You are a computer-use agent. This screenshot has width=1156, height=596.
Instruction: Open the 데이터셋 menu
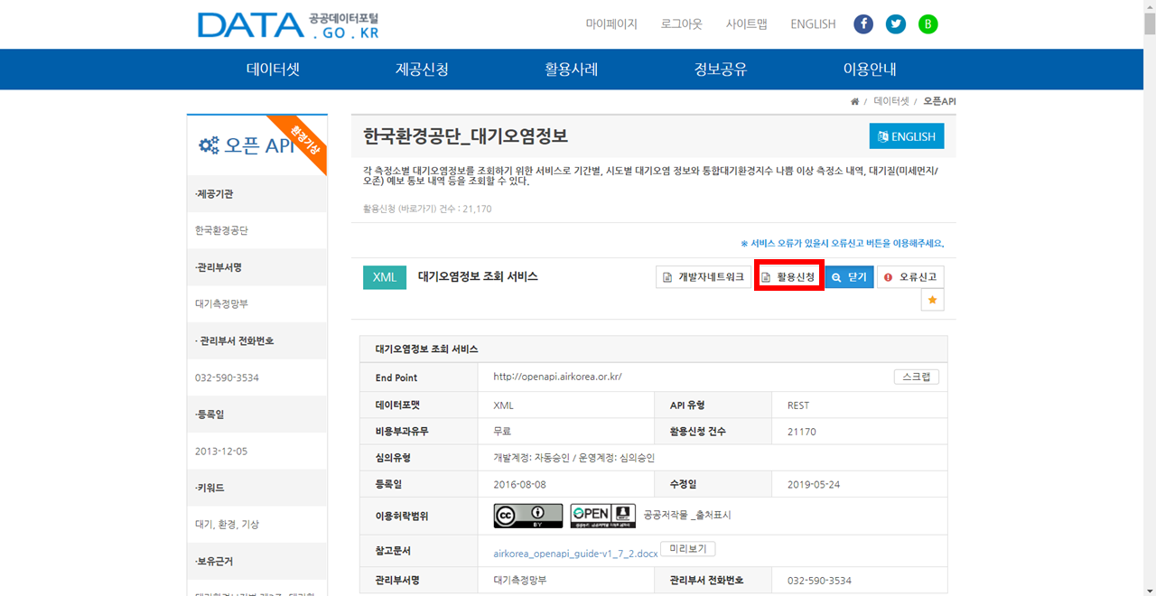[x=273, y=70]
